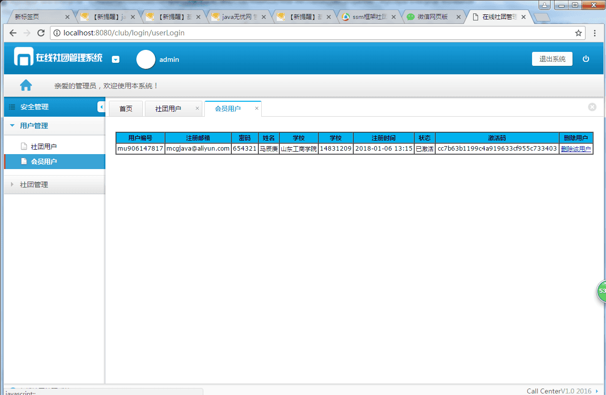Click the admin username label
This screenshot has height=395, width=606.
(169, 59)
